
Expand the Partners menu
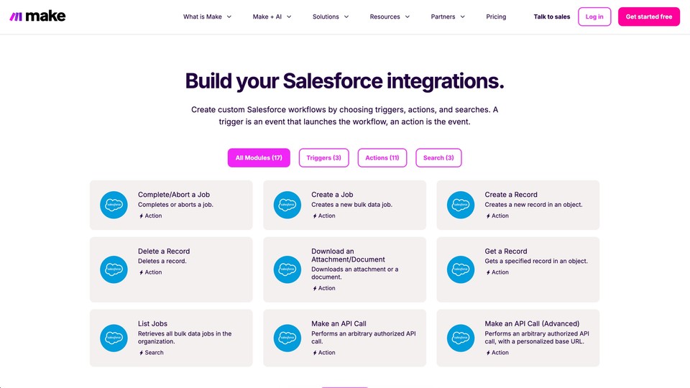tap(448, 17)
